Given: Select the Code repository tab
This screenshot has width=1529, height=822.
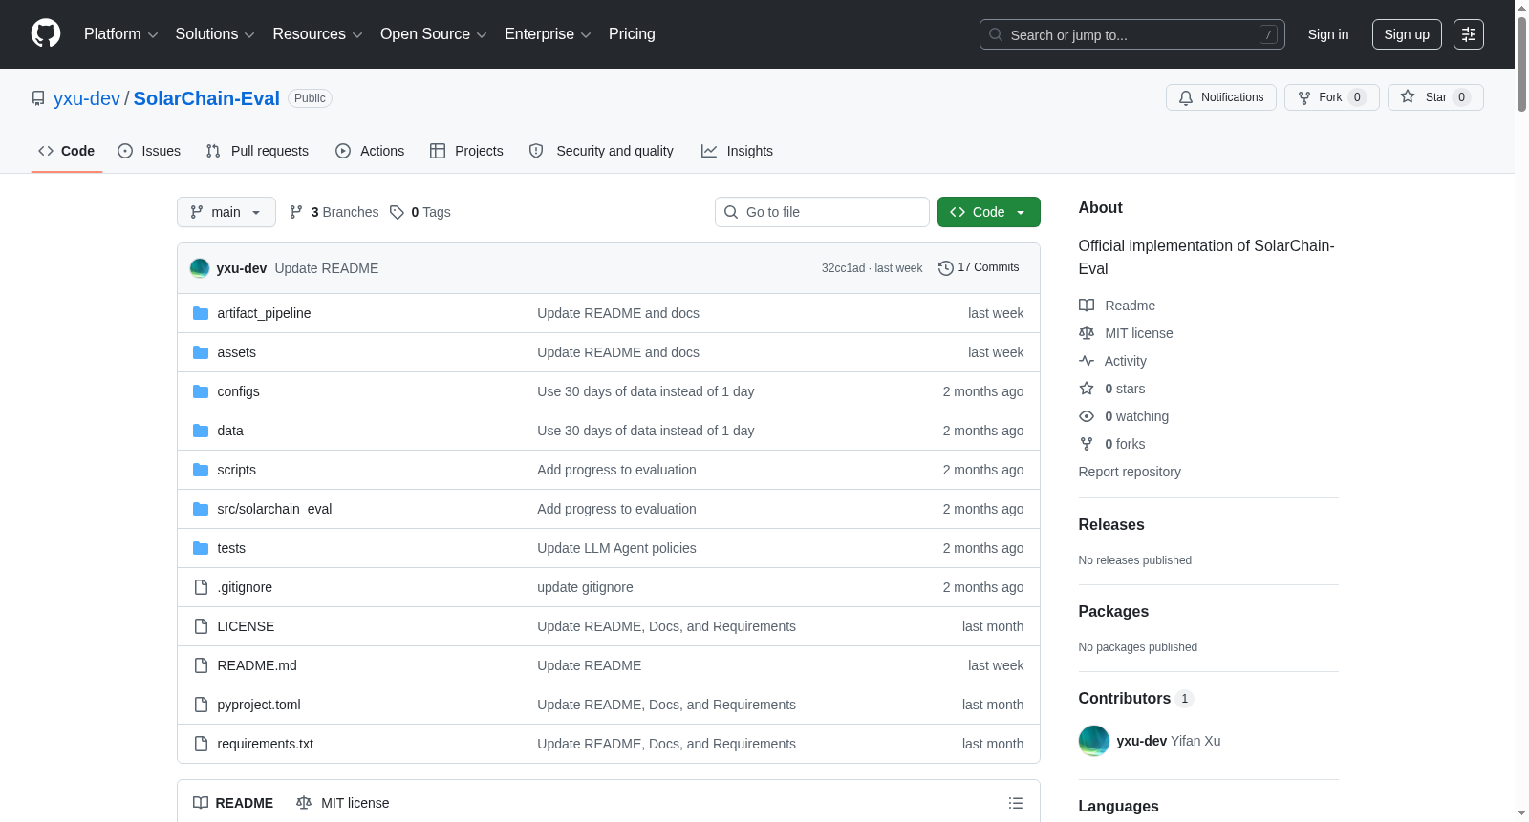Looking at the screenshot, I should 67,151.
